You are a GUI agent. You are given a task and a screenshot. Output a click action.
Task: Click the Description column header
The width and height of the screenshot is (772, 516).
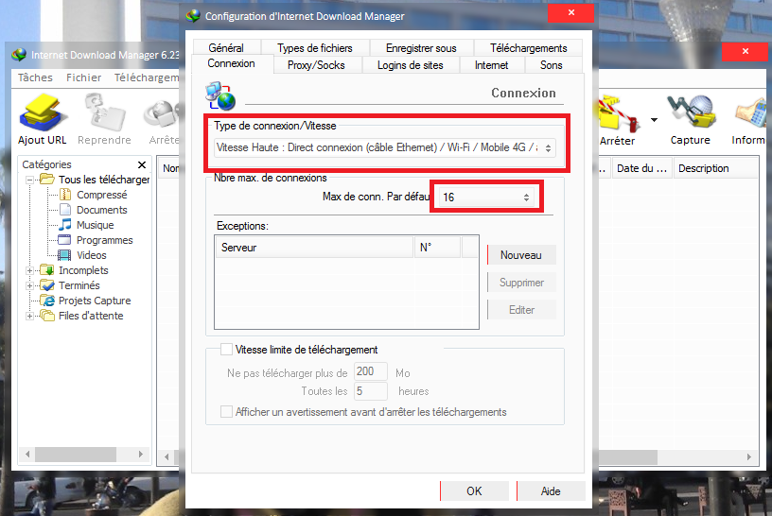(x=715, y=168)
